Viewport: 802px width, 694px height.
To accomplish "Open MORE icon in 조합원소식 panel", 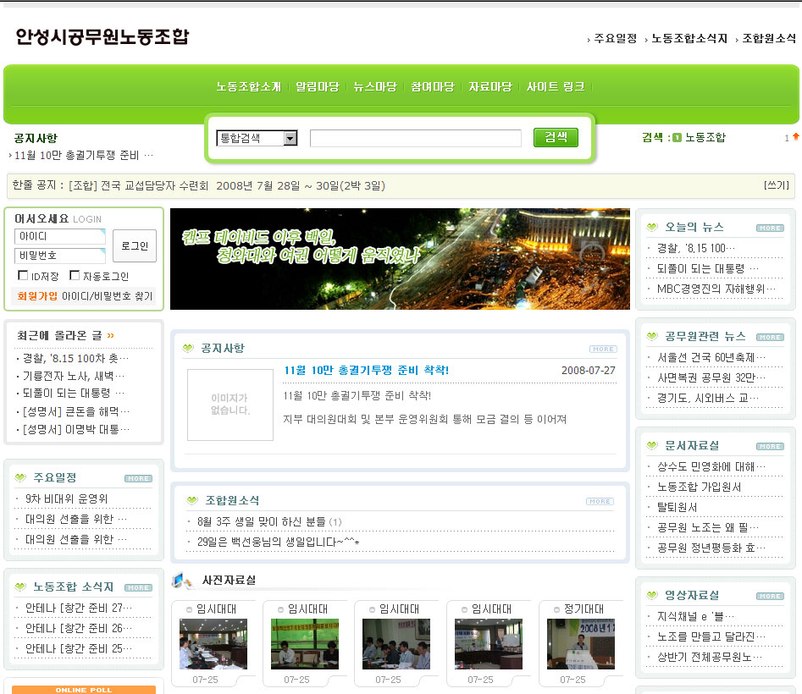I will [599, 501].
